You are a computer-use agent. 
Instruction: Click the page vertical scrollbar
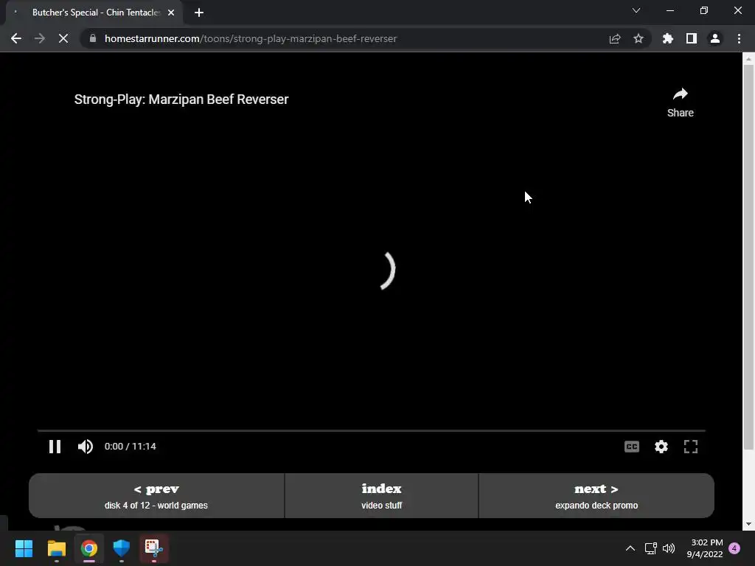click(x=748, y=257)
